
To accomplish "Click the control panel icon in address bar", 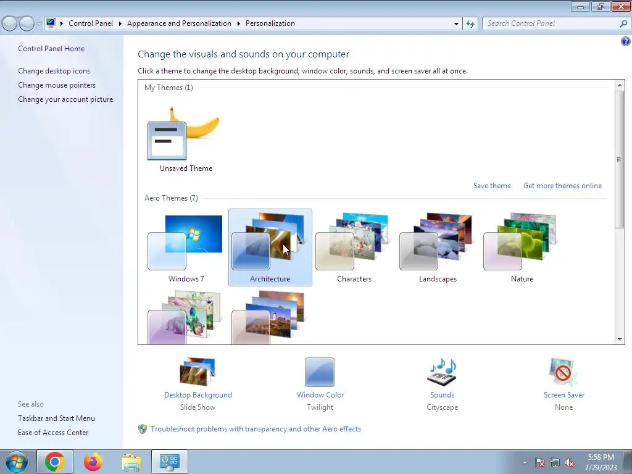I will tap(51, 23).
